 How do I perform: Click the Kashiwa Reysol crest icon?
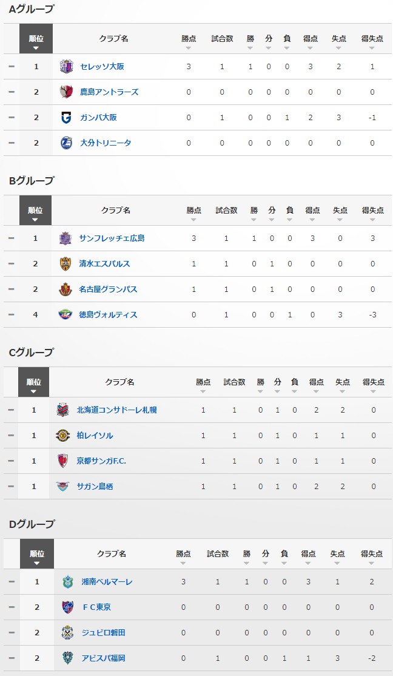63,435
